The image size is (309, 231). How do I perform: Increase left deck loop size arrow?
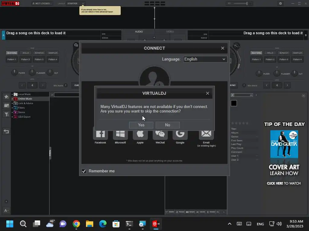click(x=43, y=85)
